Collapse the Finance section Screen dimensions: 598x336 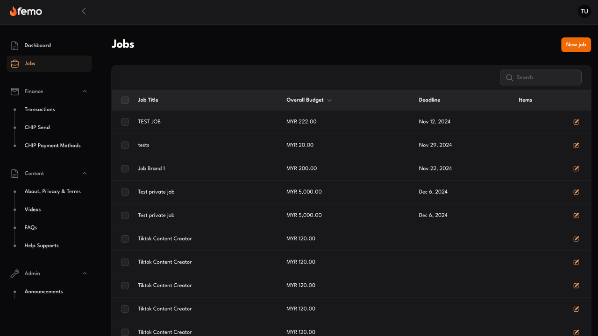point(85,91)
